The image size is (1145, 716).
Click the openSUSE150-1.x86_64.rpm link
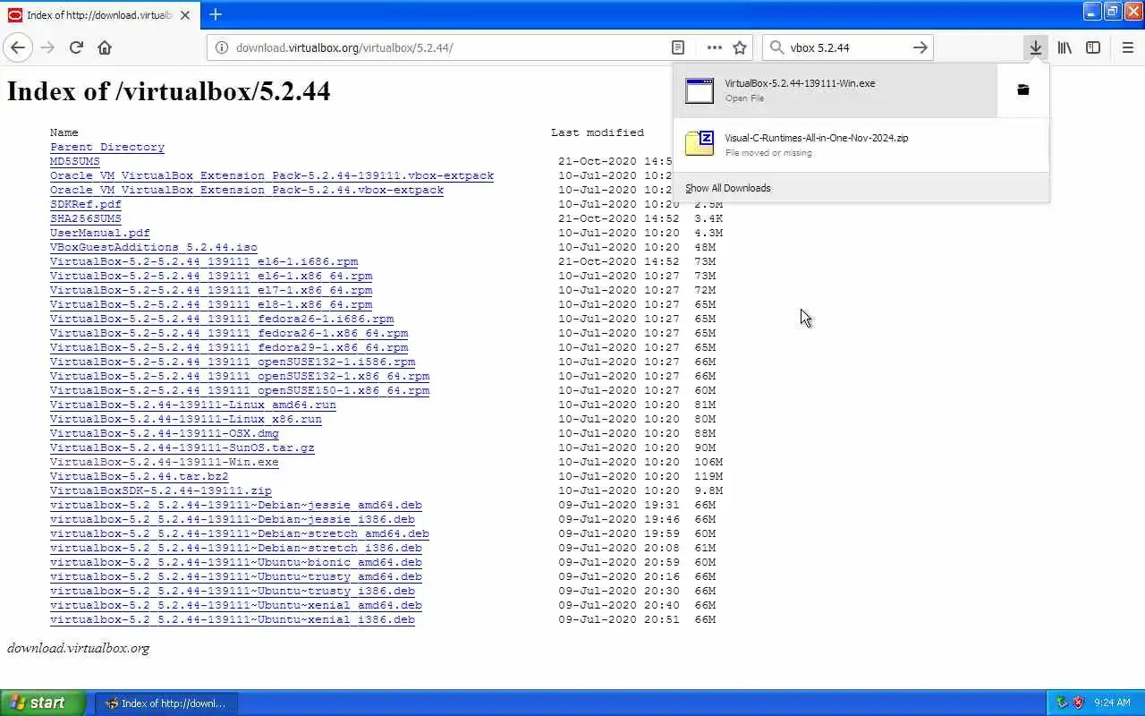point(240,390)
